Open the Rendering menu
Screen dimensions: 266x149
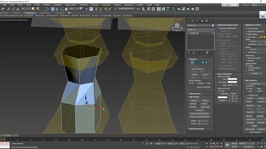pyautogui.click(x=84, y=5)
